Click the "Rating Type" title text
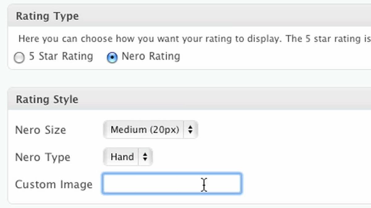 [47, 16]
